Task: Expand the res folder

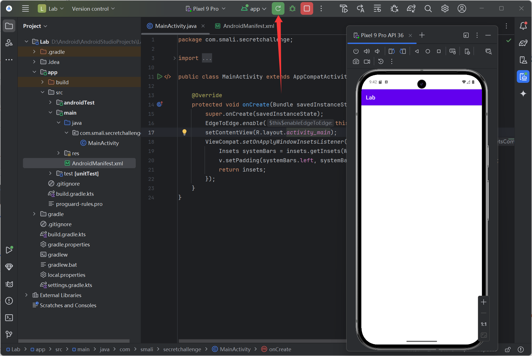Action: tap(59, 153)
